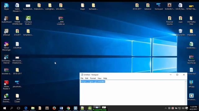This screenshot has height=111, width=199.
Task: Open the Adobe Reader X shortcut
Action: 6,85
